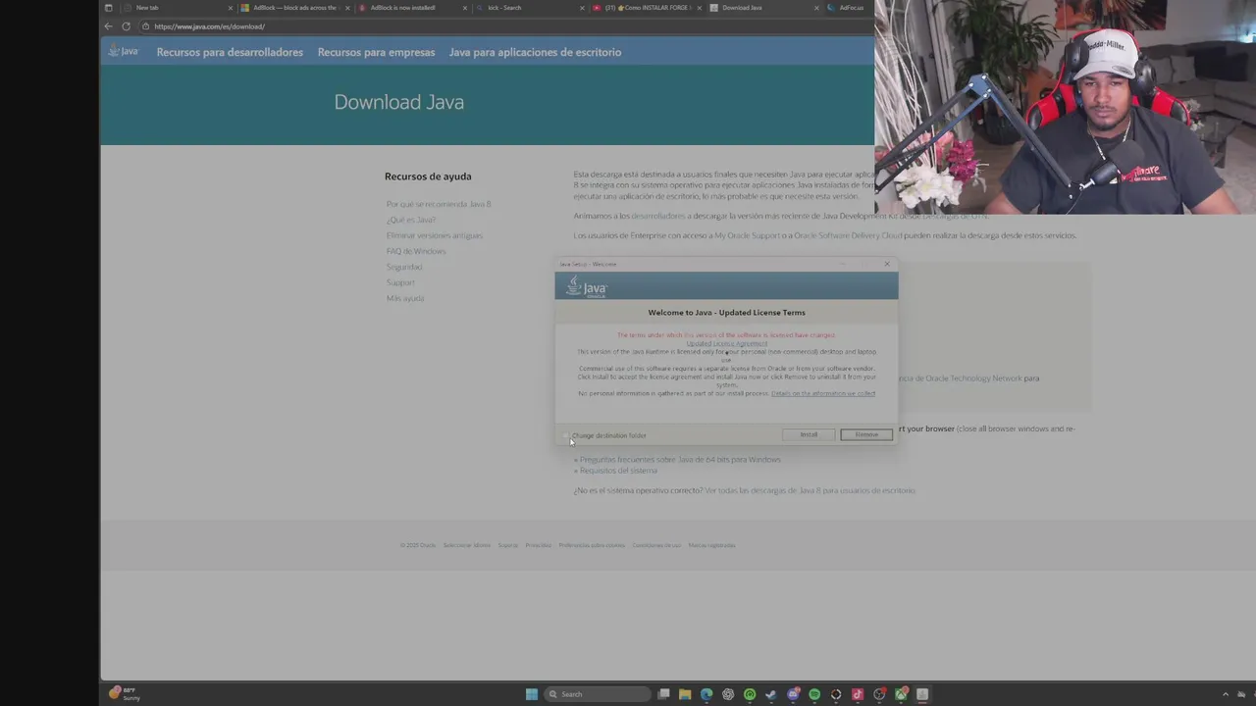Open File Explorer from the taskbar
Screen dimensions: 1256x706
685,694
